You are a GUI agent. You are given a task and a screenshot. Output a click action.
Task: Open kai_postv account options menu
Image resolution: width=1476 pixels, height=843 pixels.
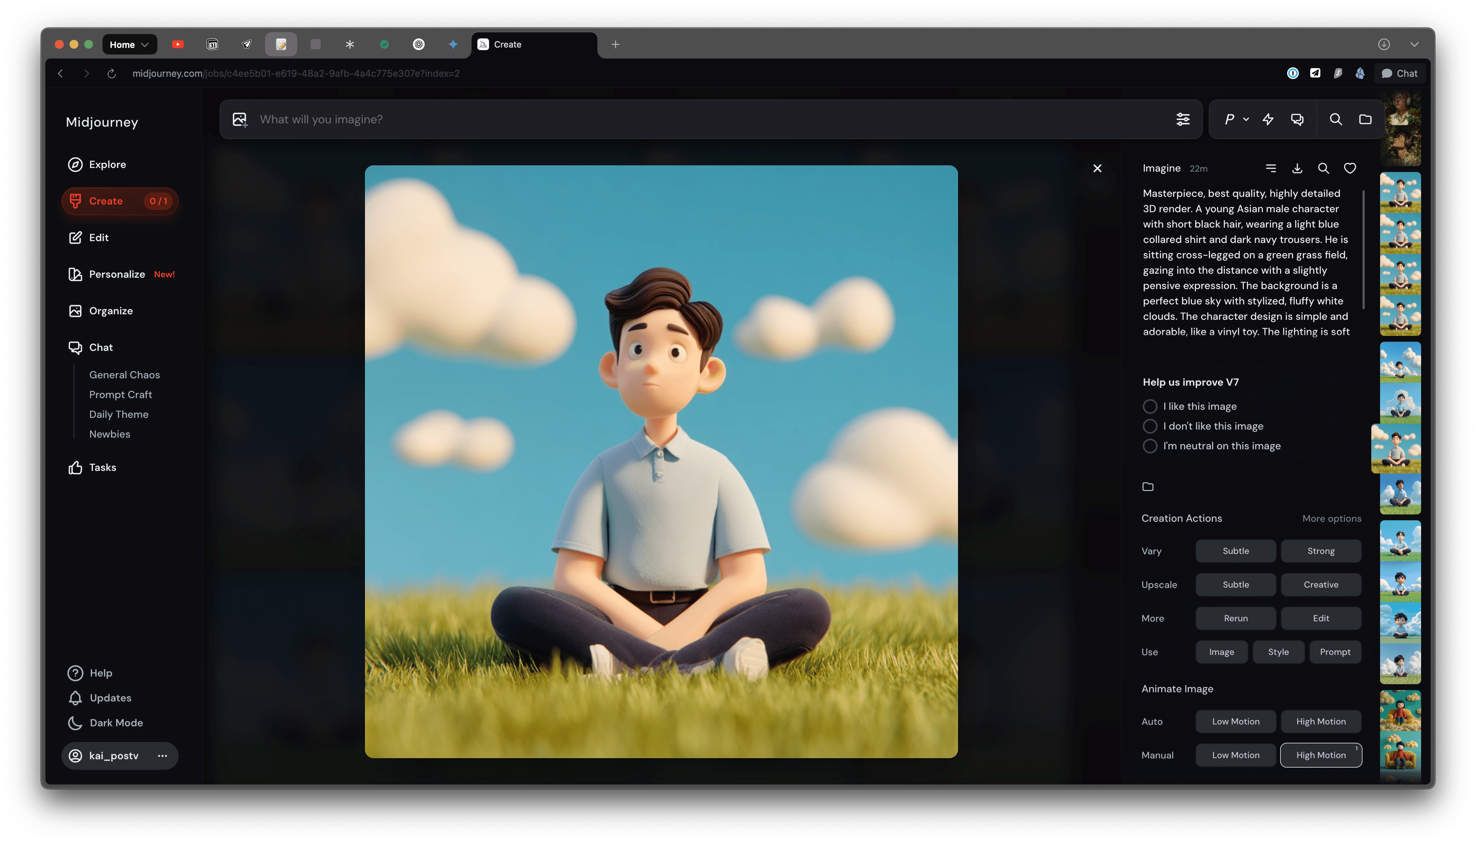[x=162, y=756]
